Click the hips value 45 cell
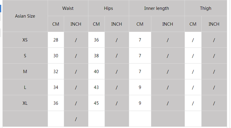 [x=96, y=103]
